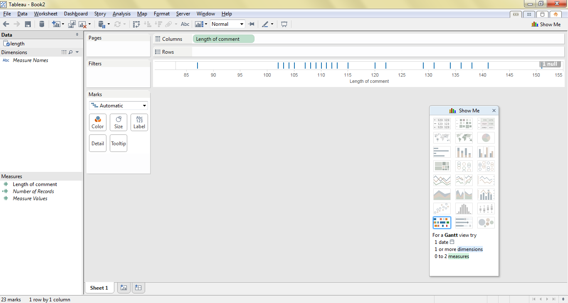
Task: Enter Presentation Mode via toolbar icon
Action: pos(284,24)
